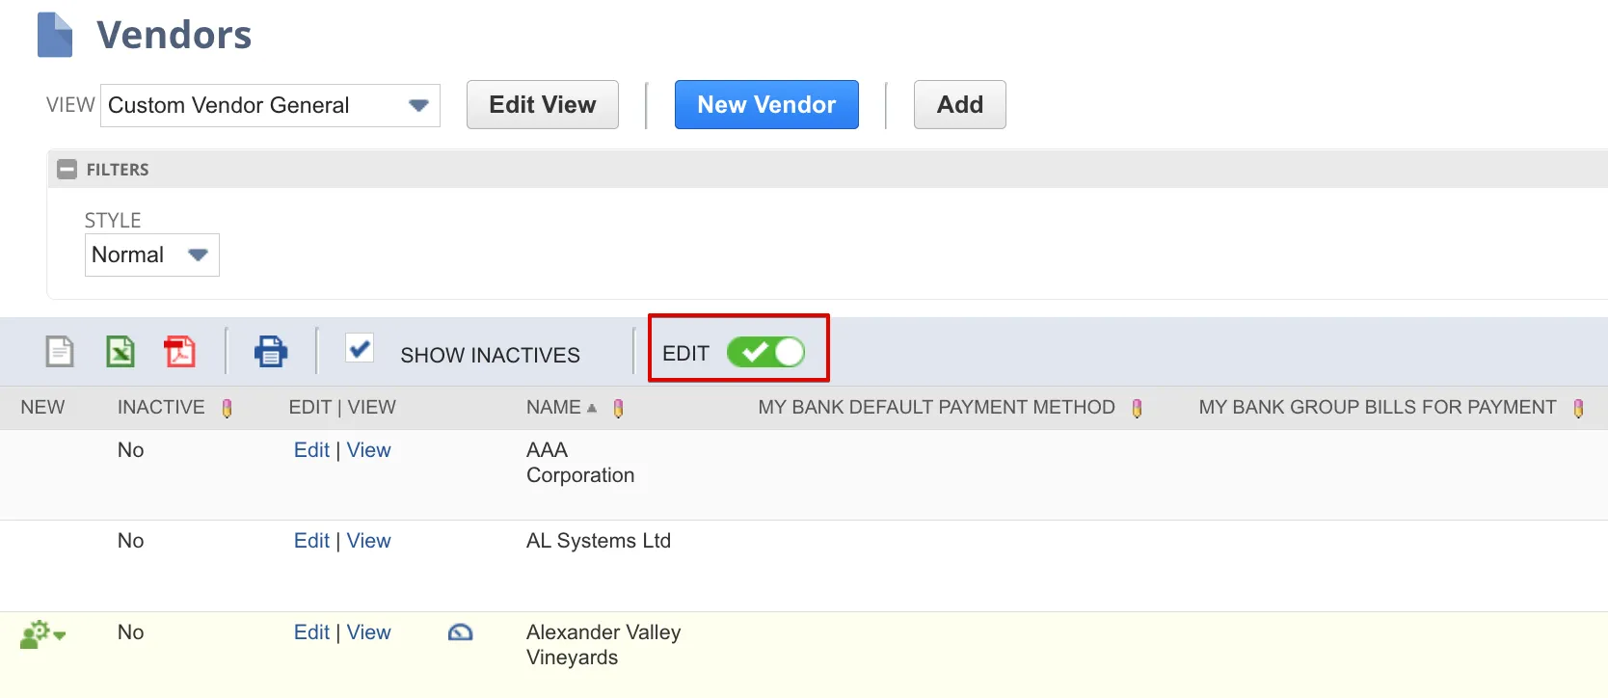Open Edit link for AAA Corporation
Viewport: 1608px width, 698px height.
click(311, 450)
